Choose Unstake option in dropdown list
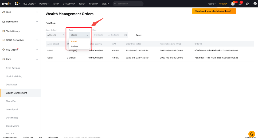Image resolution: width=258 pixels, height=138 pixels. tap(74, 46)
